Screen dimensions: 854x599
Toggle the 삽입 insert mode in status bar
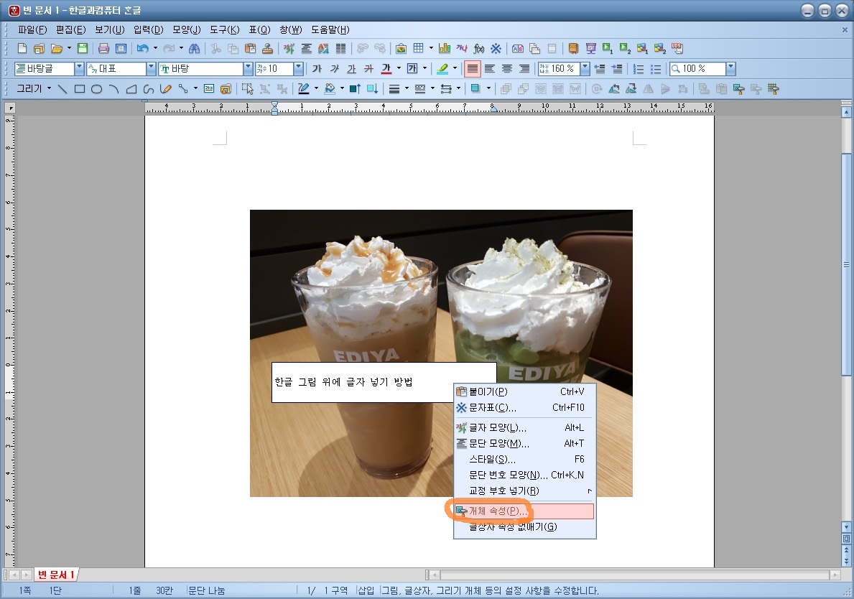tap(366, 590)
